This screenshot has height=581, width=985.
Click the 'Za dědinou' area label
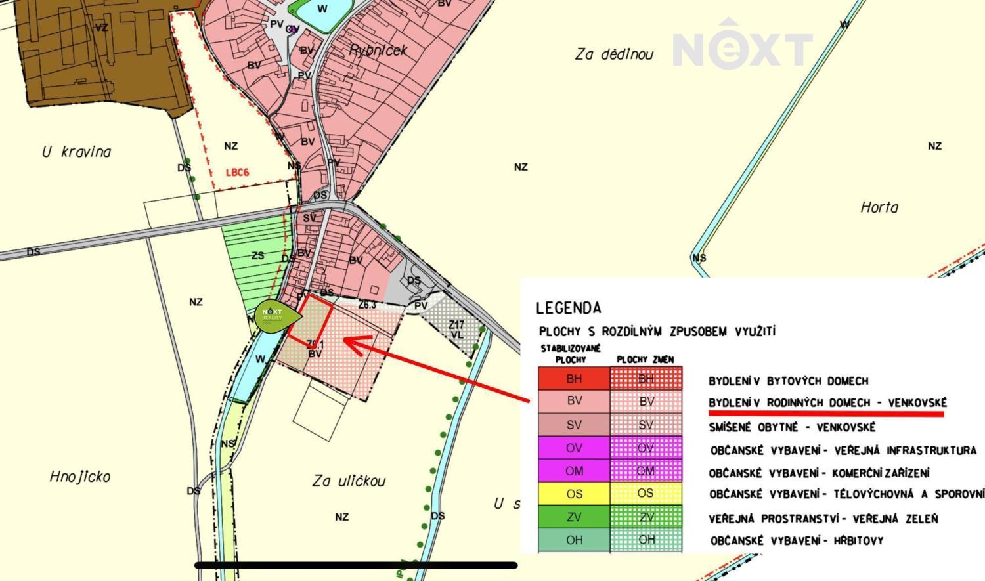[613, 54]
